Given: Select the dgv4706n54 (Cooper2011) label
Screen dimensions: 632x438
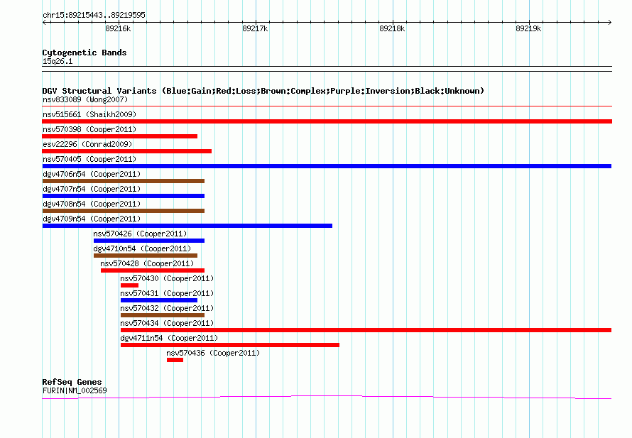Looking at the screenshot, I should pyautogui.click(x=92, y=174).
